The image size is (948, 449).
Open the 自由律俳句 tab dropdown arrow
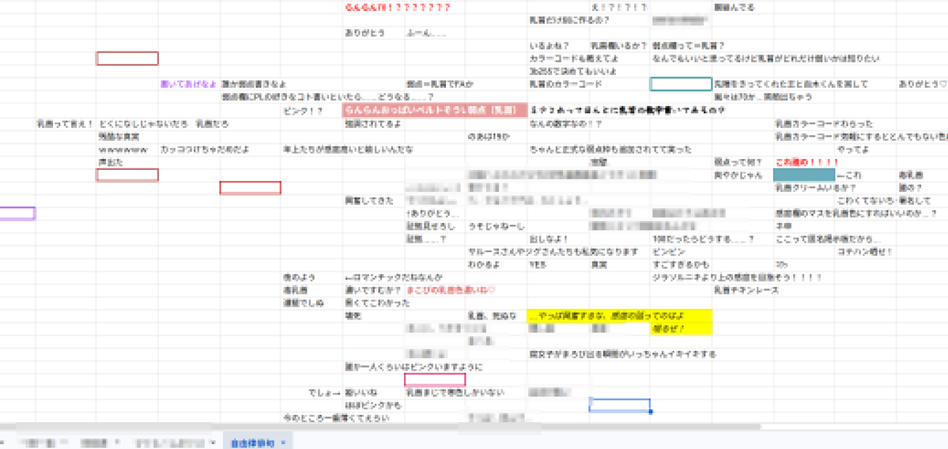point(283,443)
